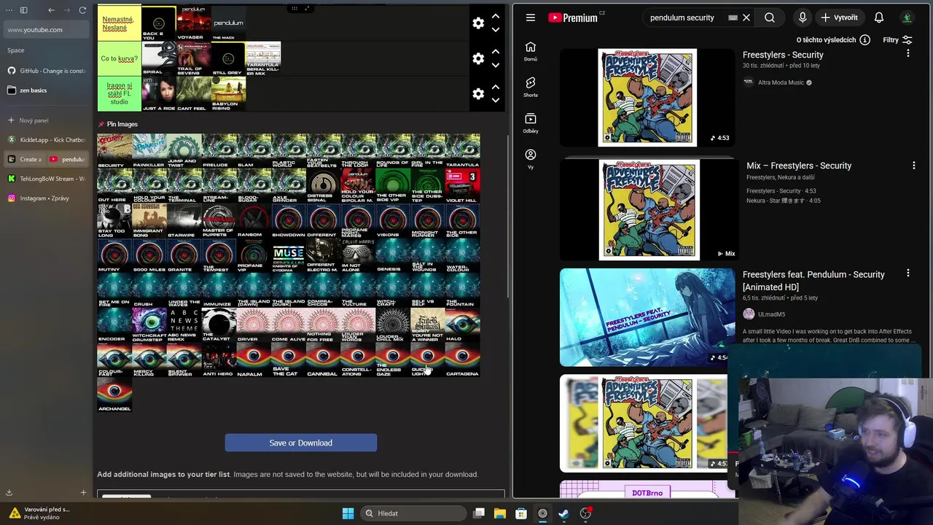Switch to the Create a tier list tab
Viewport: 933px width, 525px height.
[25, 159]
